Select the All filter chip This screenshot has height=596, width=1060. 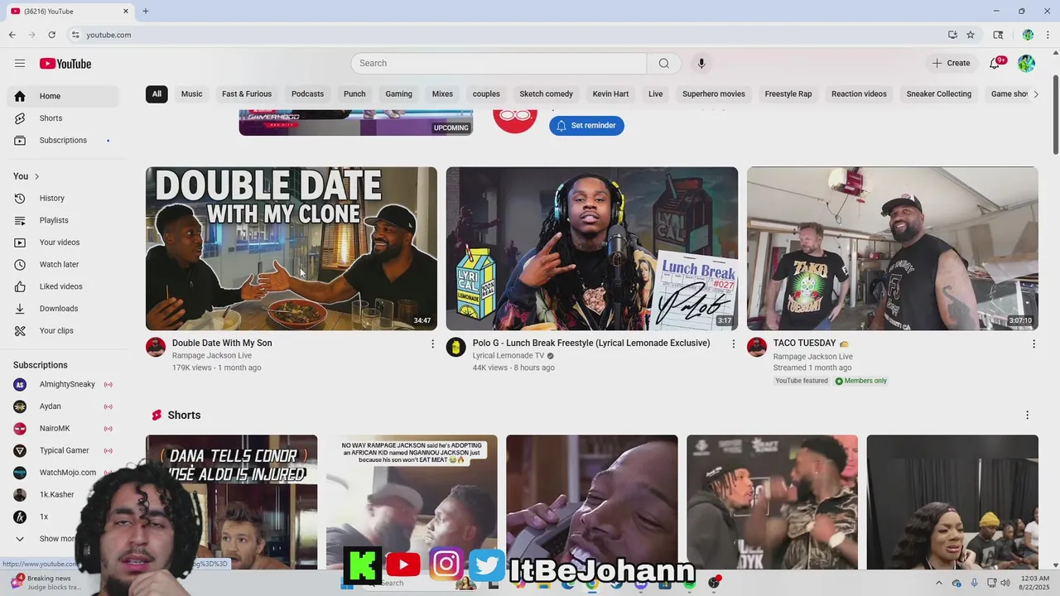tap(157, 94)
